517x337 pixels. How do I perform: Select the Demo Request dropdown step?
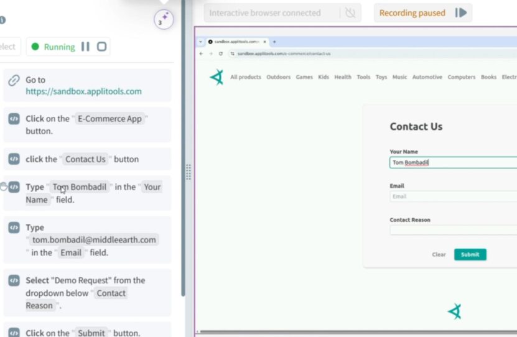click(87, 292)
